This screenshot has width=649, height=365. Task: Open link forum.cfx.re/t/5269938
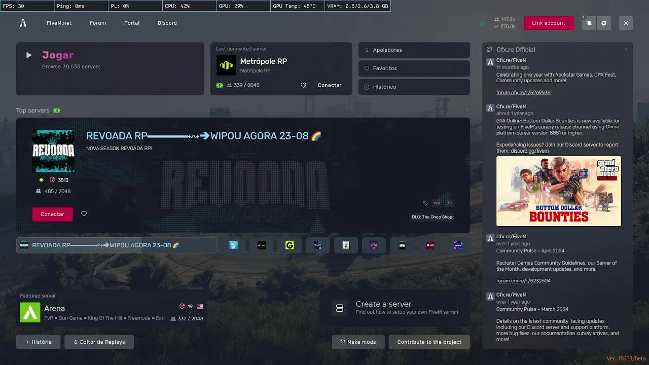[x=523, y=93]
